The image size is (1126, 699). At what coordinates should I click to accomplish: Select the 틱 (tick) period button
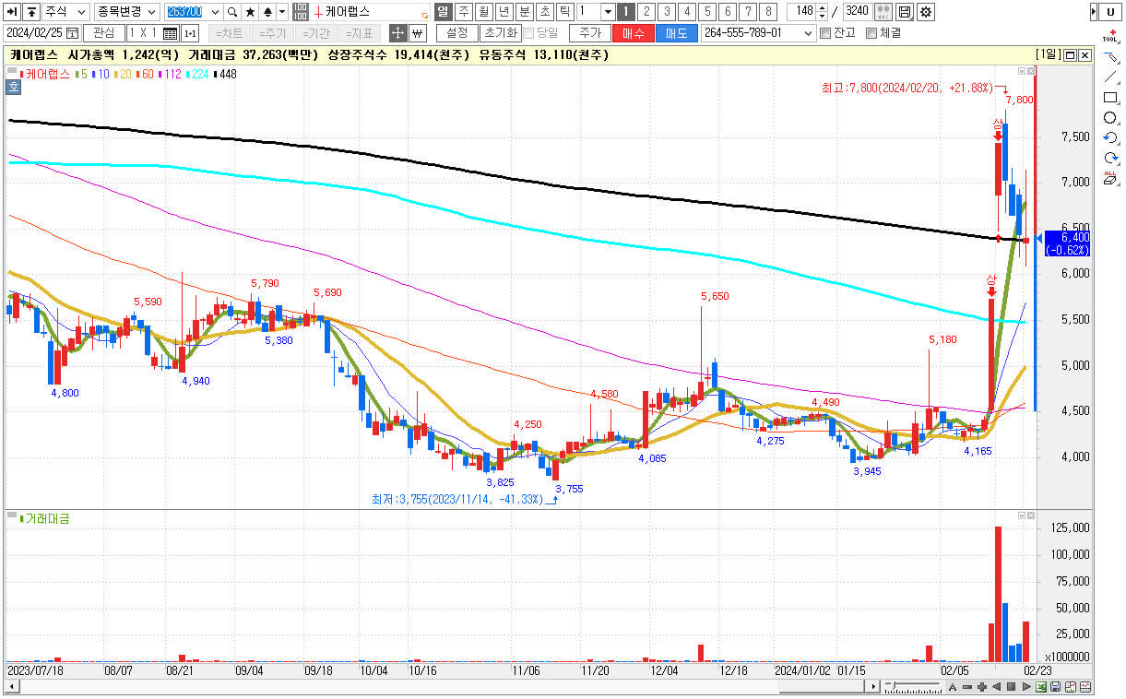(x=565, y=12)
